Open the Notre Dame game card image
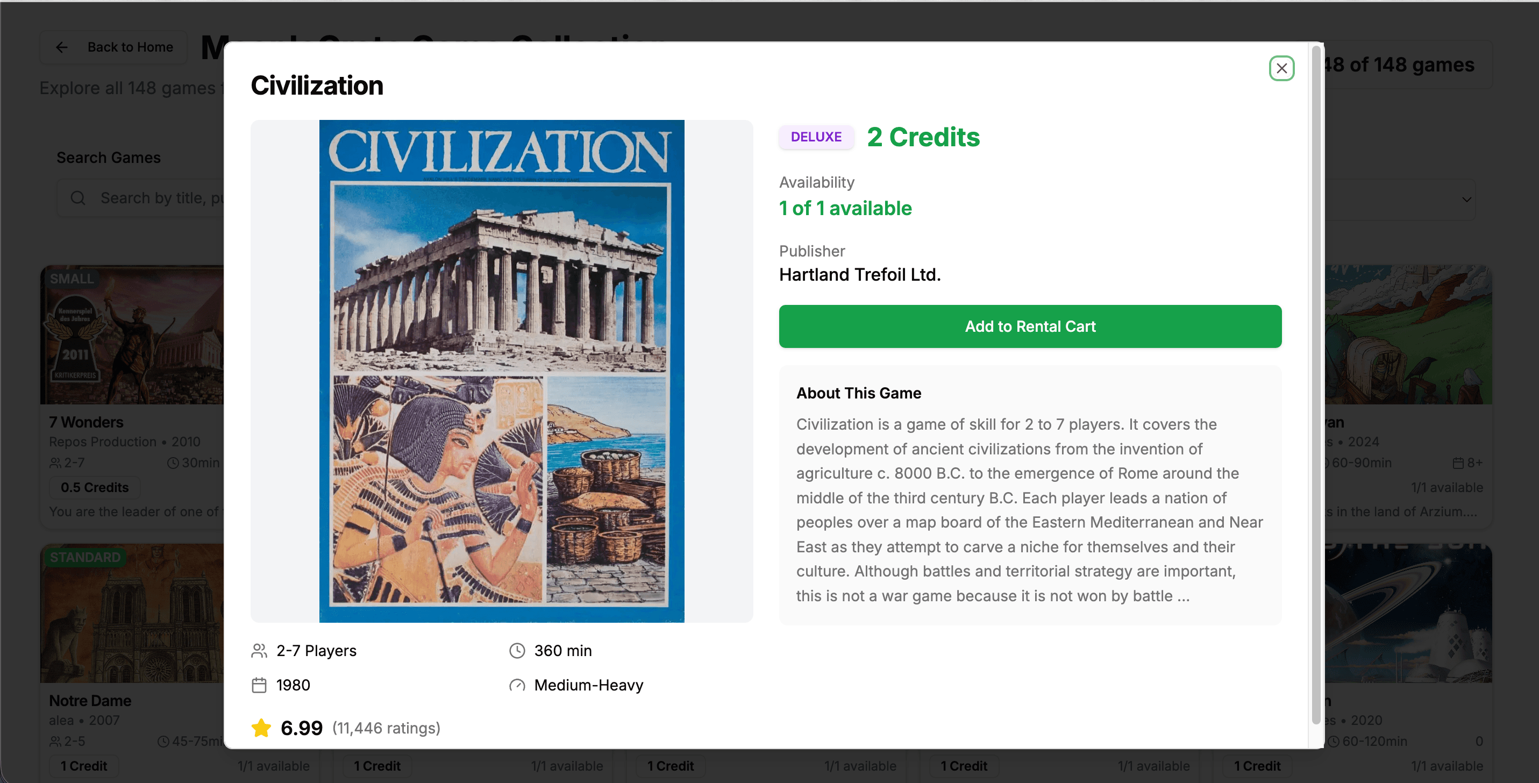This screenshot has height=783, width=1539. tap(132, 613)
